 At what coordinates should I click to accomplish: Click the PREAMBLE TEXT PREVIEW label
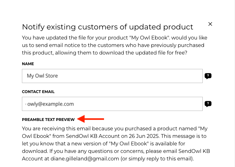48,119
